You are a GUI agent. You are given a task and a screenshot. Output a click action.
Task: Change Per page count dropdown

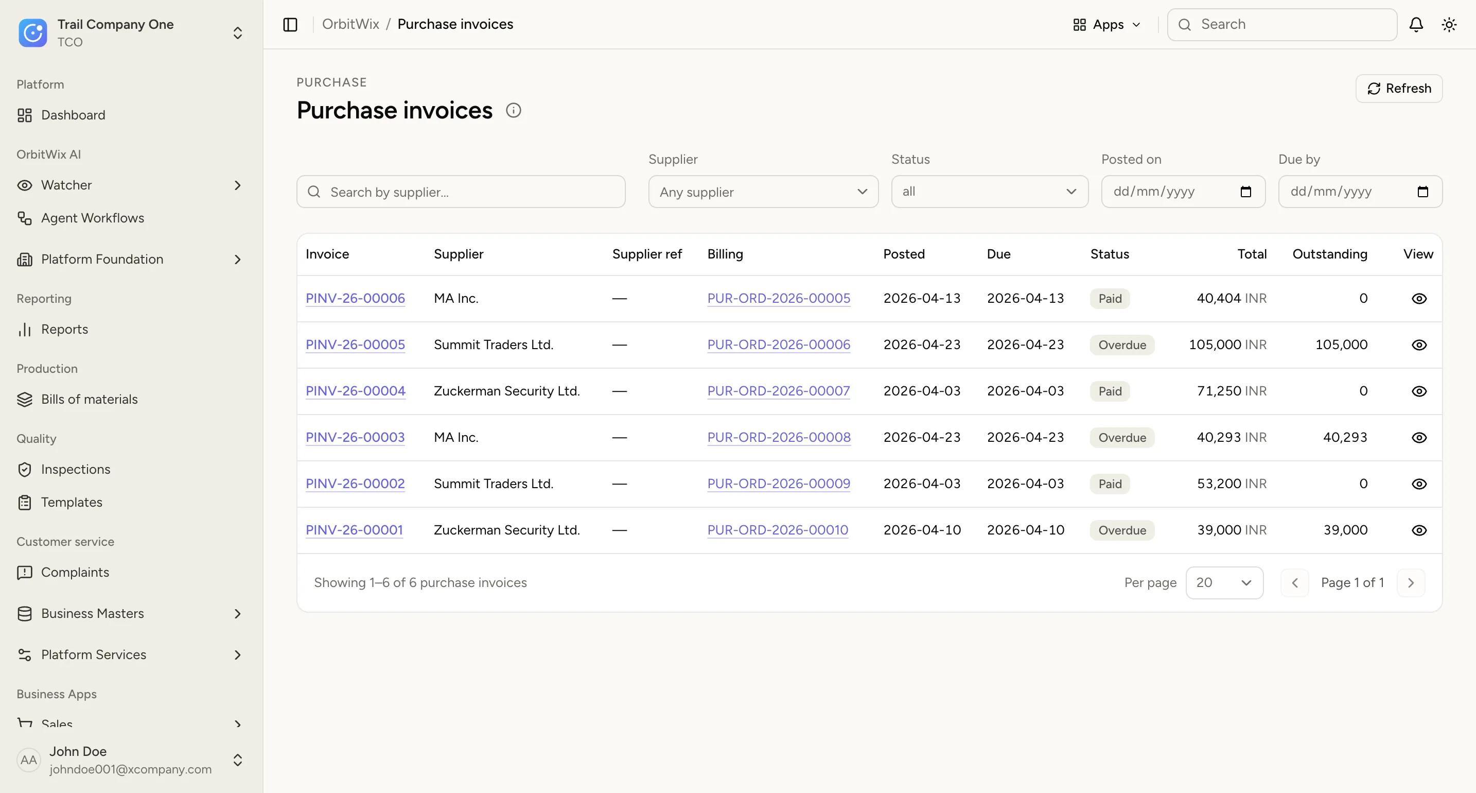click(1224, 582)
